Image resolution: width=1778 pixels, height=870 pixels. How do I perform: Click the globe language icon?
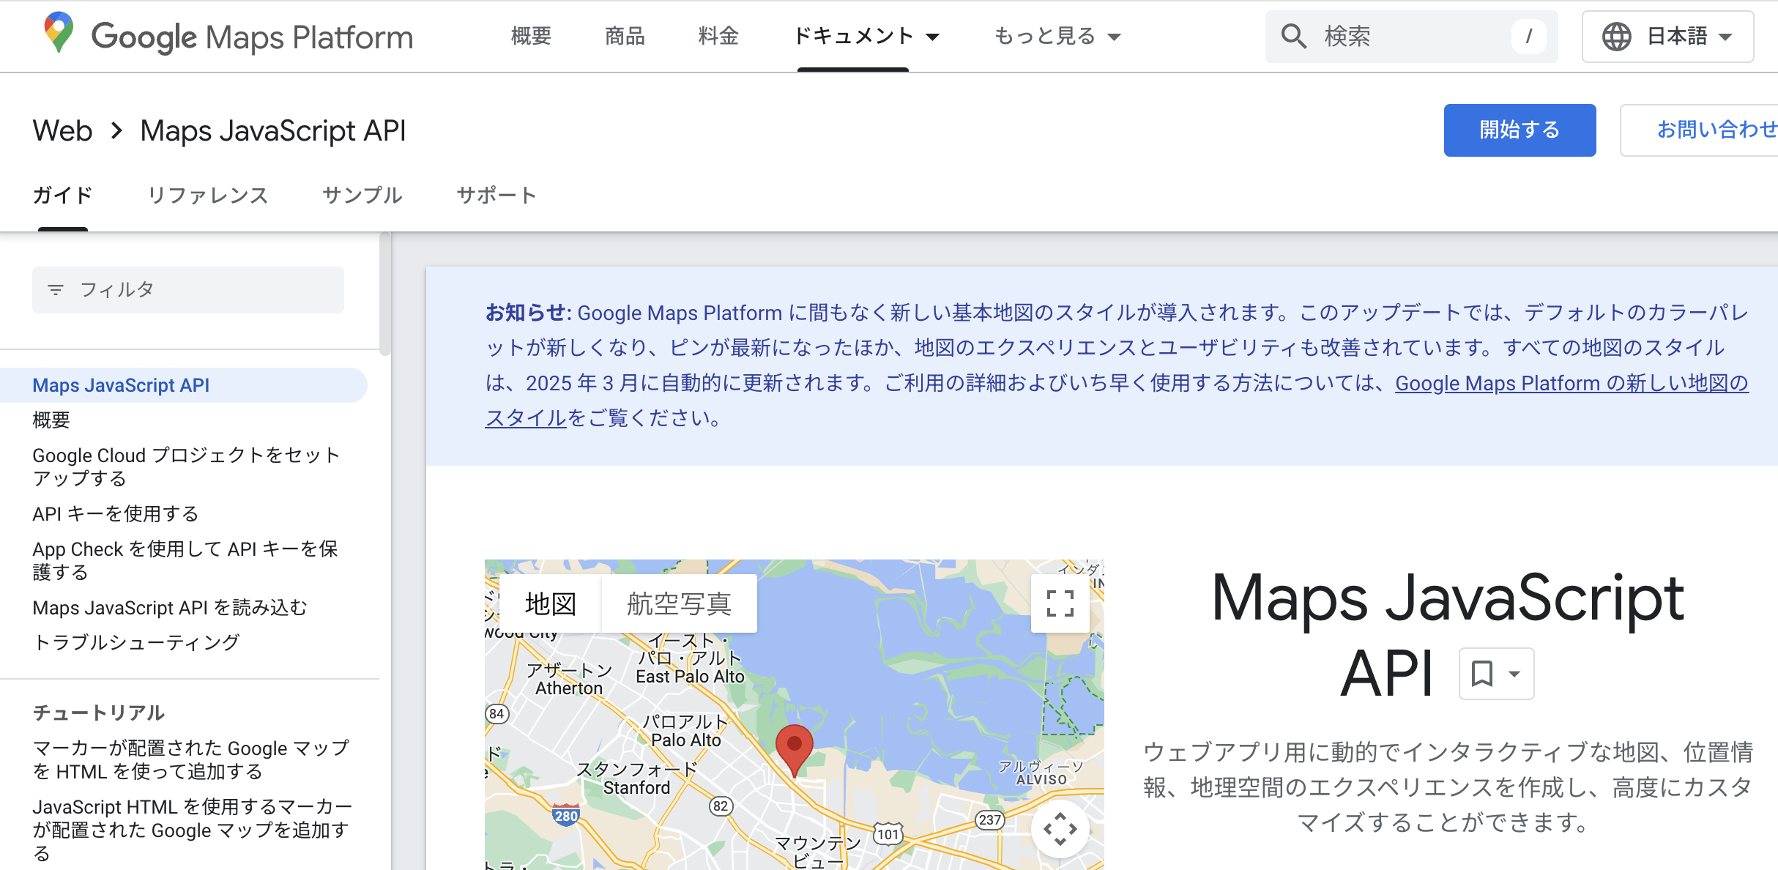(x=1618, y=36)
